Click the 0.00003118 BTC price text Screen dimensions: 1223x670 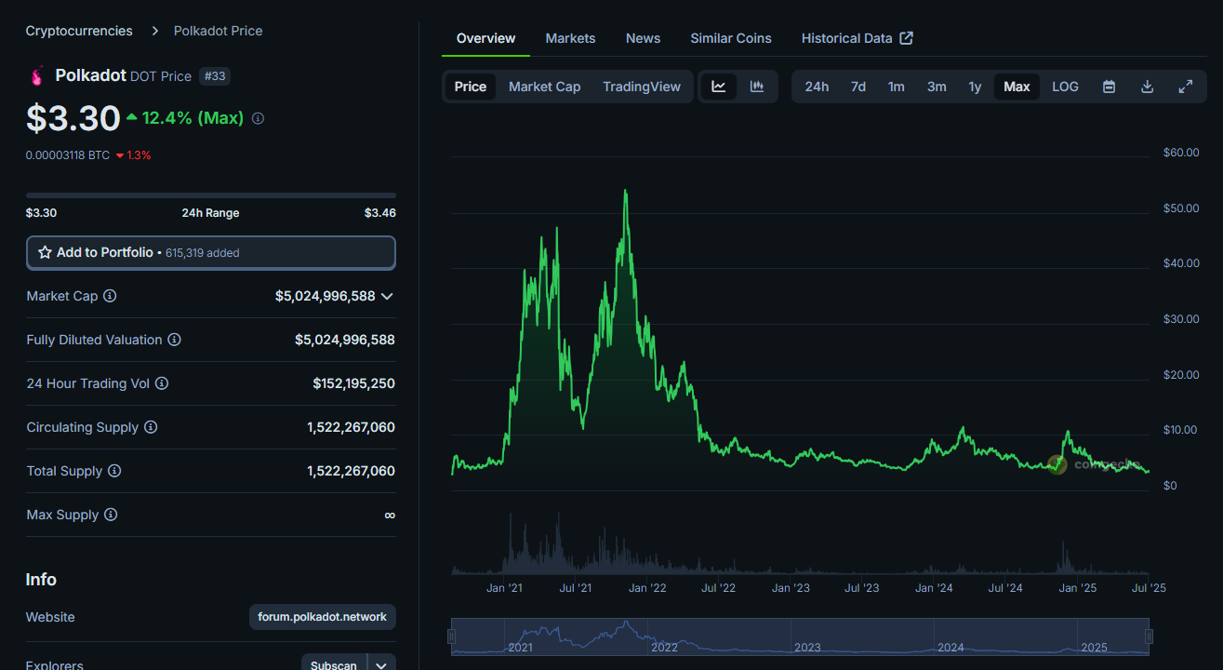point(68,155)
